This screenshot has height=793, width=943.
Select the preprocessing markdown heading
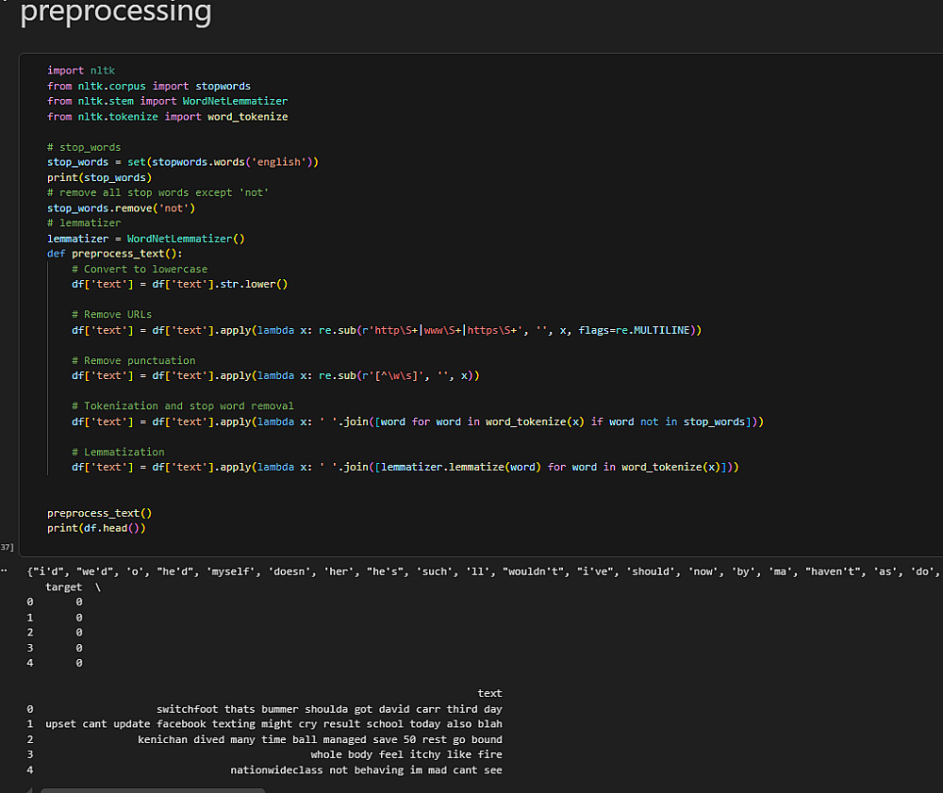pyautogui.click(x=116, y=13)
